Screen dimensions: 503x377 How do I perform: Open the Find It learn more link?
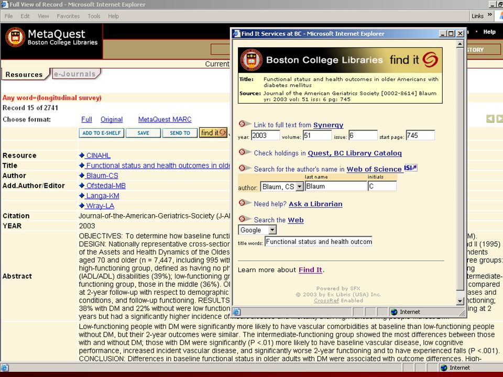pyautogui.click(x=310, y=270)
